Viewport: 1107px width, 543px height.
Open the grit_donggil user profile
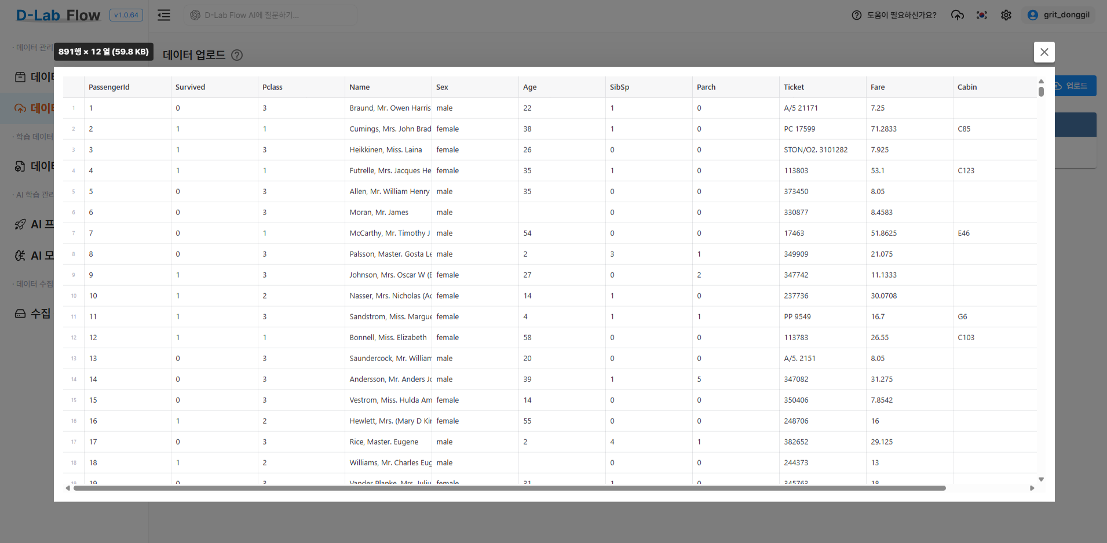click(x=1058, y=15)
